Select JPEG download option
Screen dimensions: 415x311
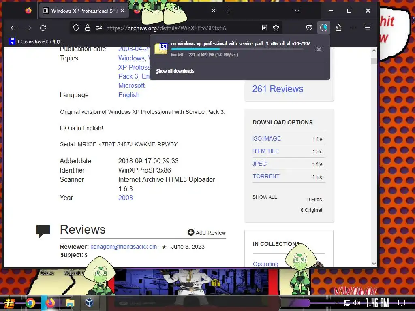[259, 164]
